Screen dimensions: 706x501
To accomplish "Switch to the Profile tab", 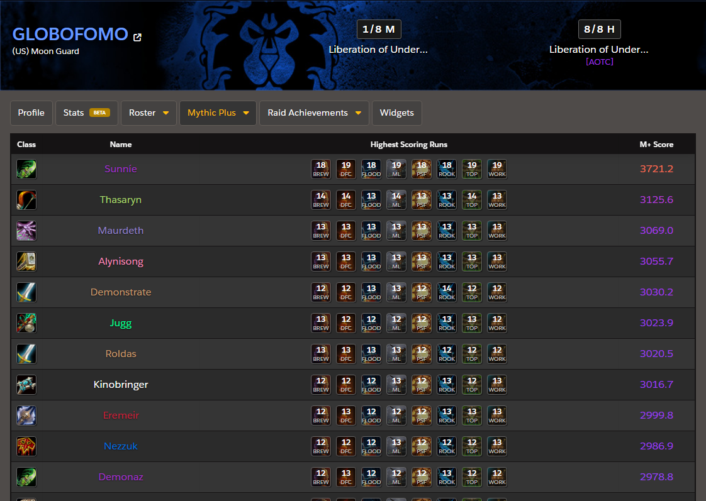I will (x=31, y=113).
